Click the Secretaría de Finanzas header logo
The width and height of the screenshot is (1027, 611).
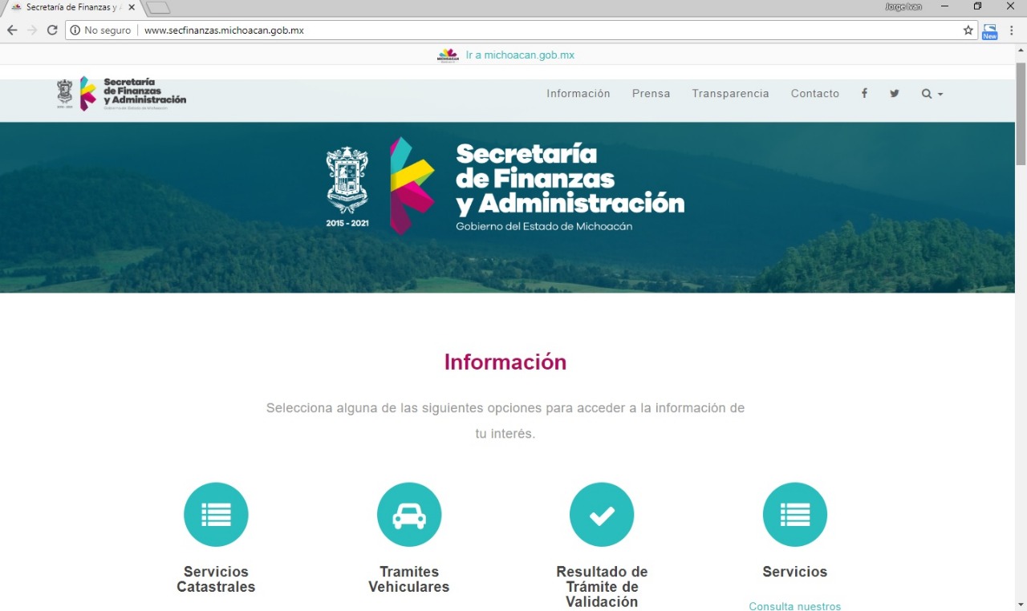point(120,94)
